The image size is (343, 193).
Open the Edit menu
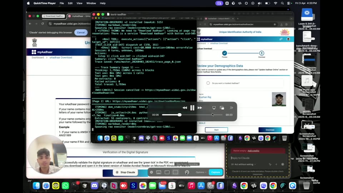click(70, 3)
